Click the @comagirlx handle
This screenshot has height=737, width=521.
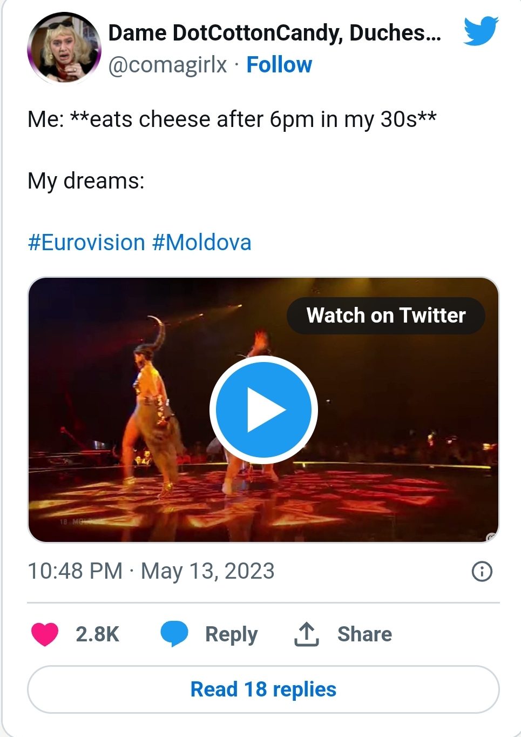pos(167,65)
